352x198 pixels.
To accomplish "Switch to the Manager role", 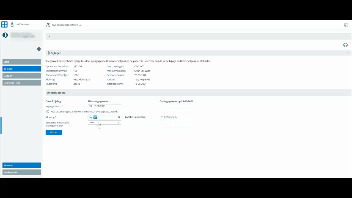I will [22, 165].
